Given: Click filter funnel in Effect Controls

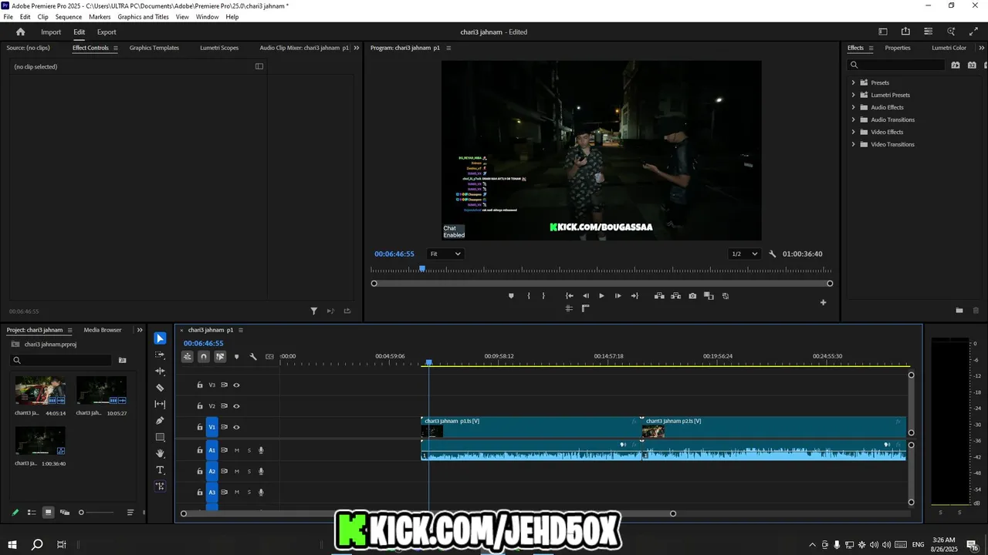Looking at the screenshot, I should [x=313, y=311].
